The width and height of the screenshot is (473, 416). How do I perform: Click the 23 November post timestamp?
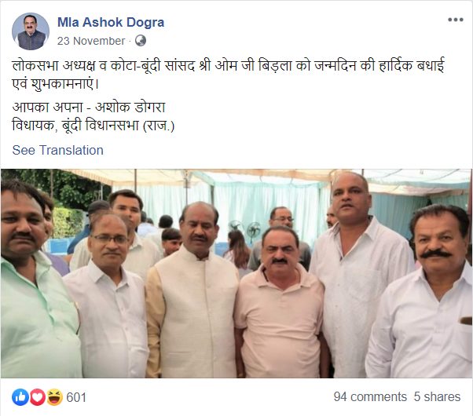(91, 41)
